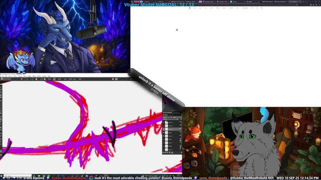This screenshot has height=180, width=321.
Task: Open the AirPods link in Apple navigation
Action: click(x=224, y=8)
